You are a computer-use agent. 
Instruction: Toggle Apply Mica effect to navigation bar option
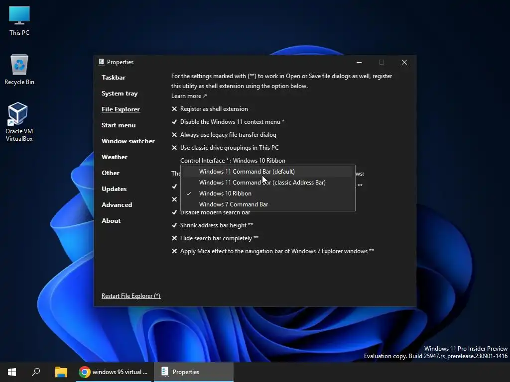[x=273, y=251]
